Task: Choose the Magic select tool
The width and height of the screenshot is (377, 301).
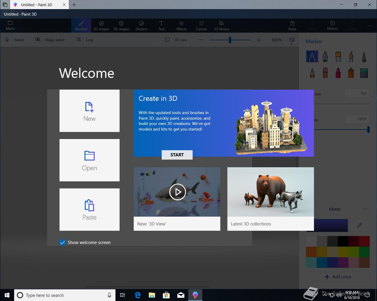Action: click(x=50, y=40)
